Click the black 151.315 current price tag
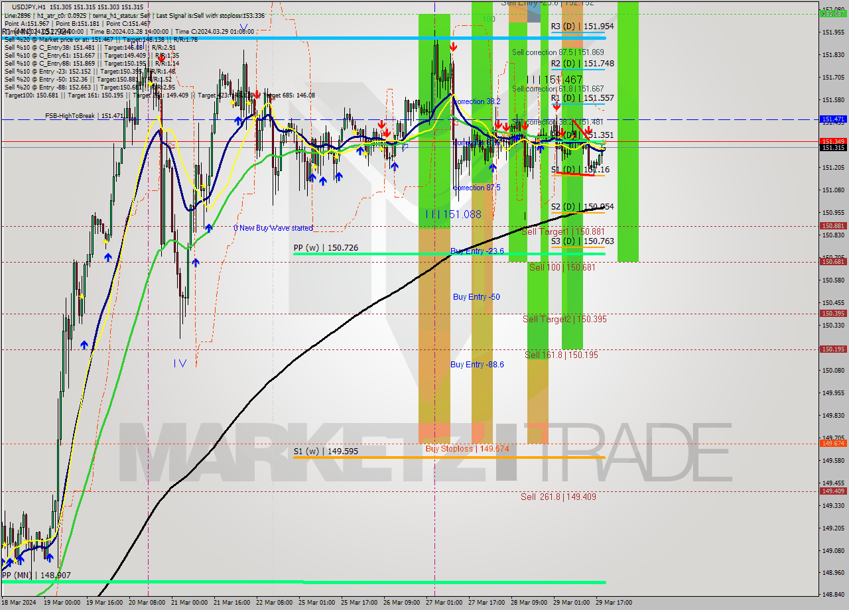 [x=833, y=148]
